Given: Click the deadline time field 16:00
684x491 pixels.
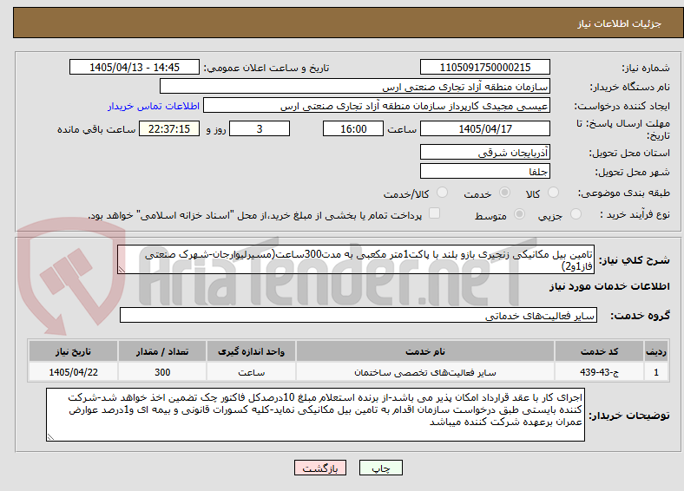Looking at the screenshot, I should point(353,128).
